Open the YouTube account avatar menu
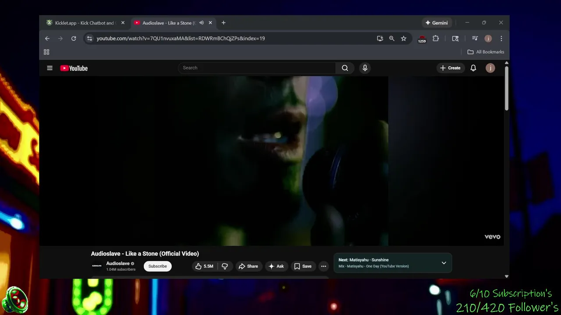 (x=490, y=68)
